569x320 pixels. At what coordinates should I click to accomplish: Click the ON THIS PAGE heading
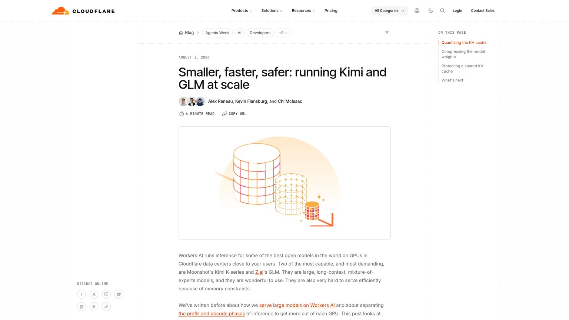click(452, 33)
